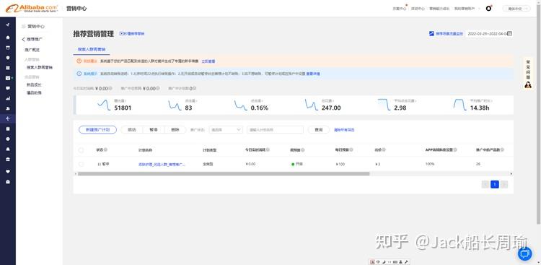Tick the select-all checkbox in table header
Viewport: 541px width, 265px height.
(x=81, y=150)
